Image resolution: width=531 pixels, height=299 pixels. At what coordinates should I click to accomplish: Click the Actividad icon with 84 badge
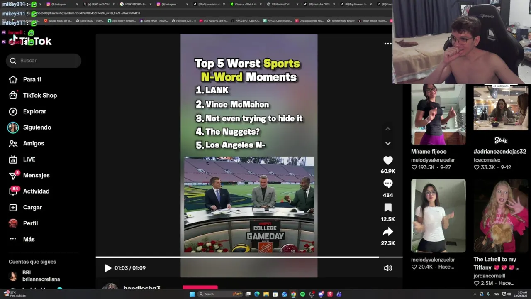pos(14,191)
